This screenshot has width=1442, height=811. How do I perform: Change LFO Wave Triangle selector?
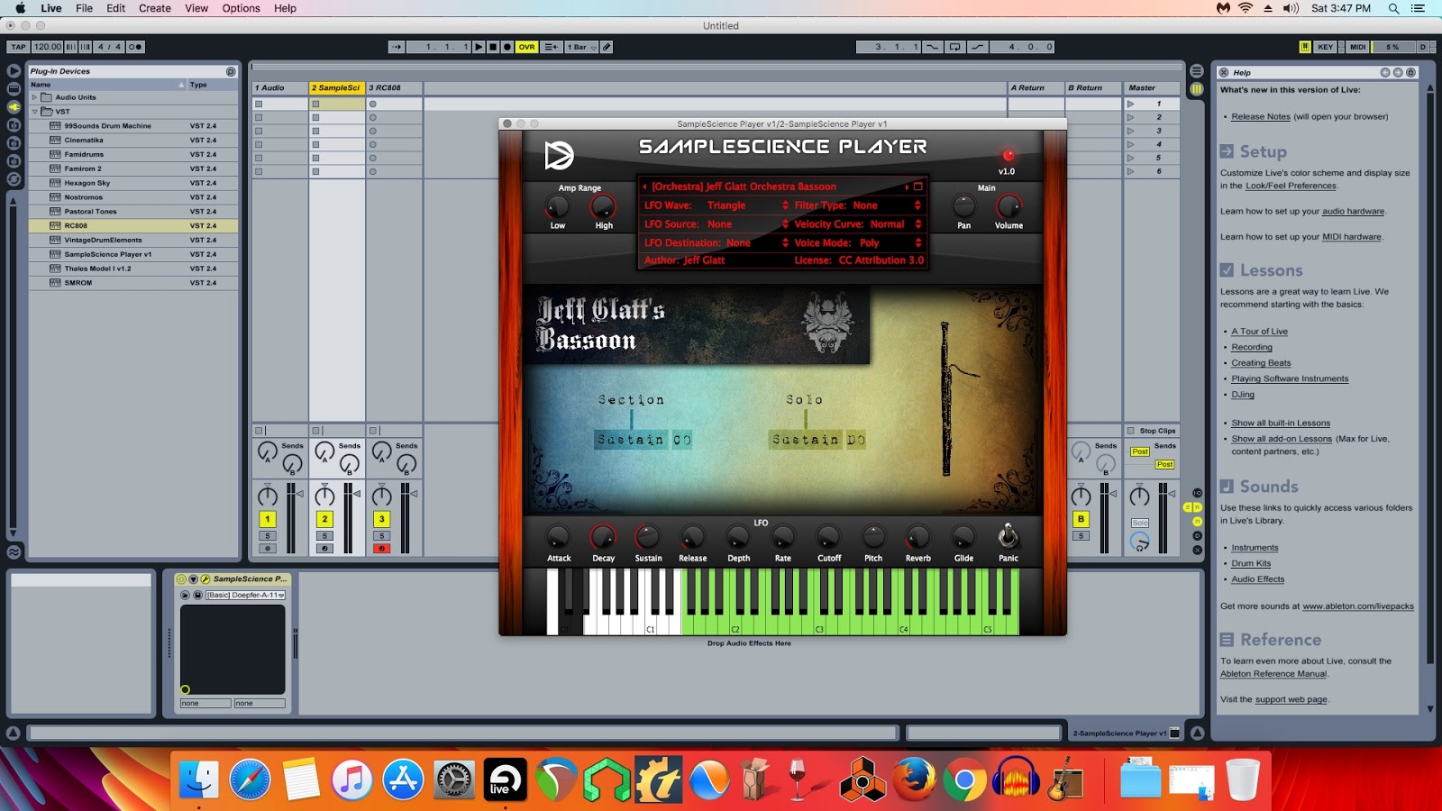(716, 205)
